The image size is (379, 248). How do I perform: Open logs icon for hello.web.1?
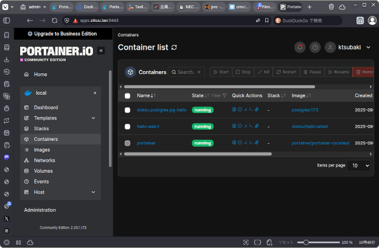click(234, 126)
